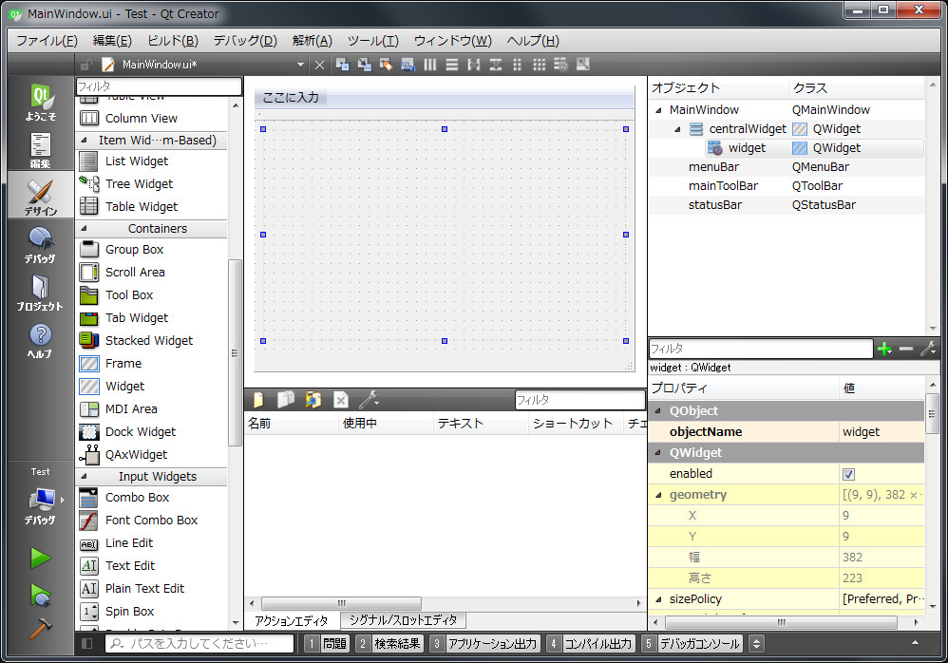Viewport: 948px width, 663px height.
Task: Apply Lay Out Vertically from toolbar
Action: tap(451, 64)
